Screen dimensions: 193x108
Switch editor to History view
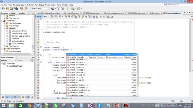(46, 16)
